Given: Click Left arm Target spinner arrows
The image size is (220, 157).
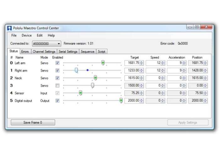Looking at the screenshot, I should (x=142, y=63).
